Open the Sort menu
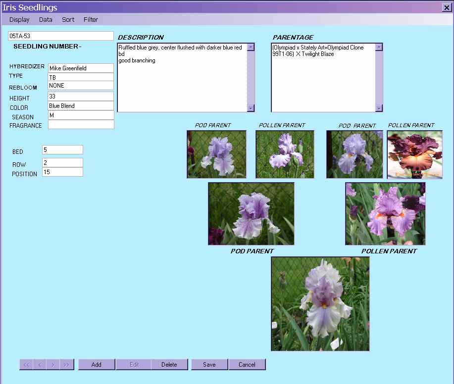The image size is (454, 384). click(68, 20)
